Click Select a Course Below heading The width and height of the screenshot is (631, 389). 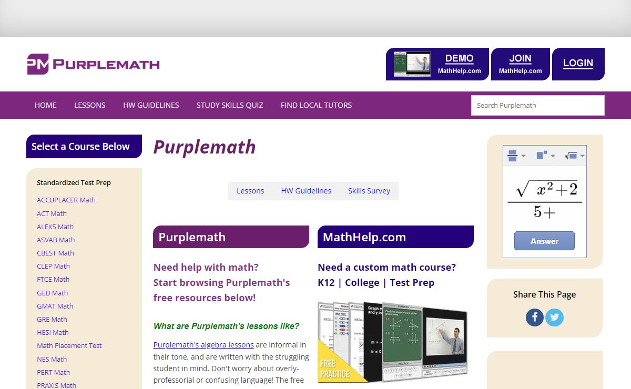[x=84, y=146]
